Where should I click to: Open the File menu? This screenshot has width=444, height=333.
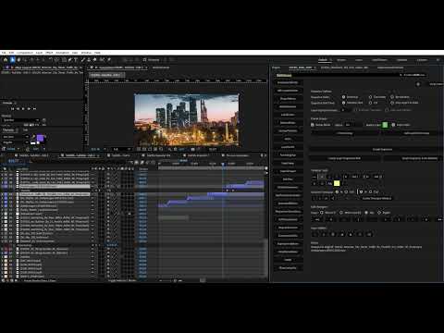click(x=4, y=53)
